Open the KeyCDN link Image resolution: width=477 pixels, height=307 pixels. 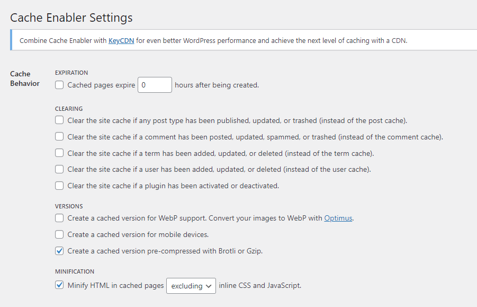click(x=121, y=40)
